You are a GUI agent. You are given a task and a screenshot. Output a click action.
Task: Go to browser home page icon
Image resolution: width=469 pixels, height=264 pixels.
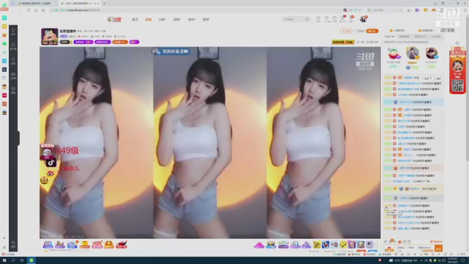click(36, 10)
